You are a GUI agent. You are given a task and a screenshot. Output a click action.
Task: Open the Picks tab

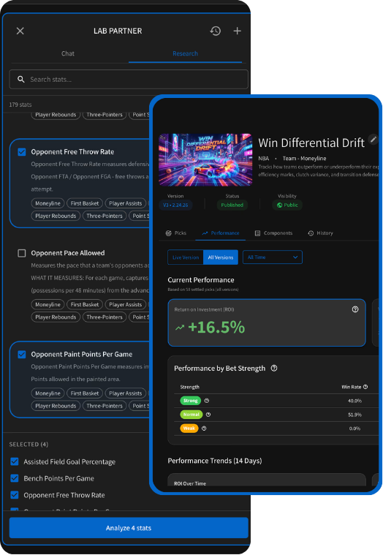175,233
